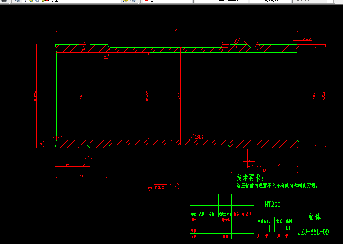Select the 分区 title block cell
The height and width of the screenshot is (244, 343).
[212, 214]
